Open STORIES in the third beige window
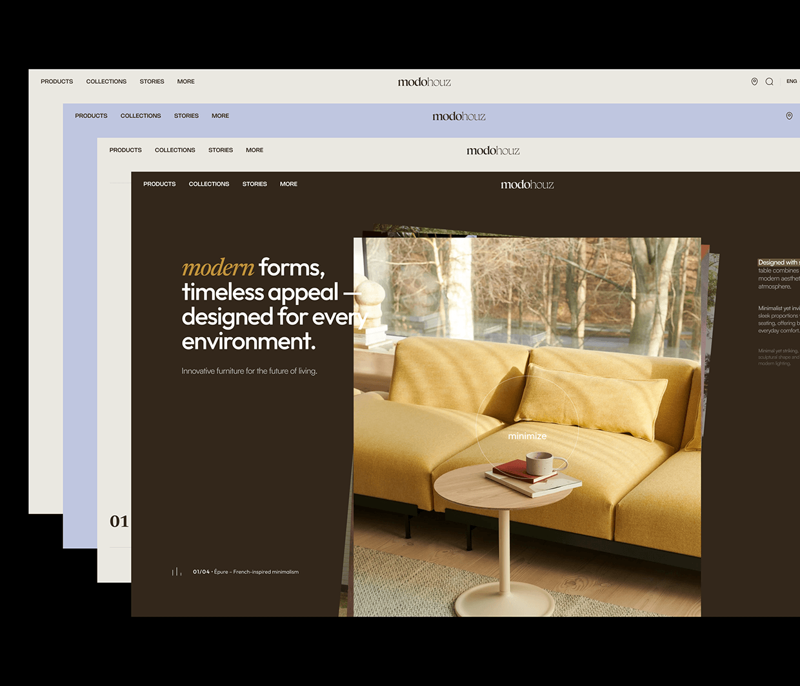The height and width of the screenshot is (686, 800). pos(221,150)
